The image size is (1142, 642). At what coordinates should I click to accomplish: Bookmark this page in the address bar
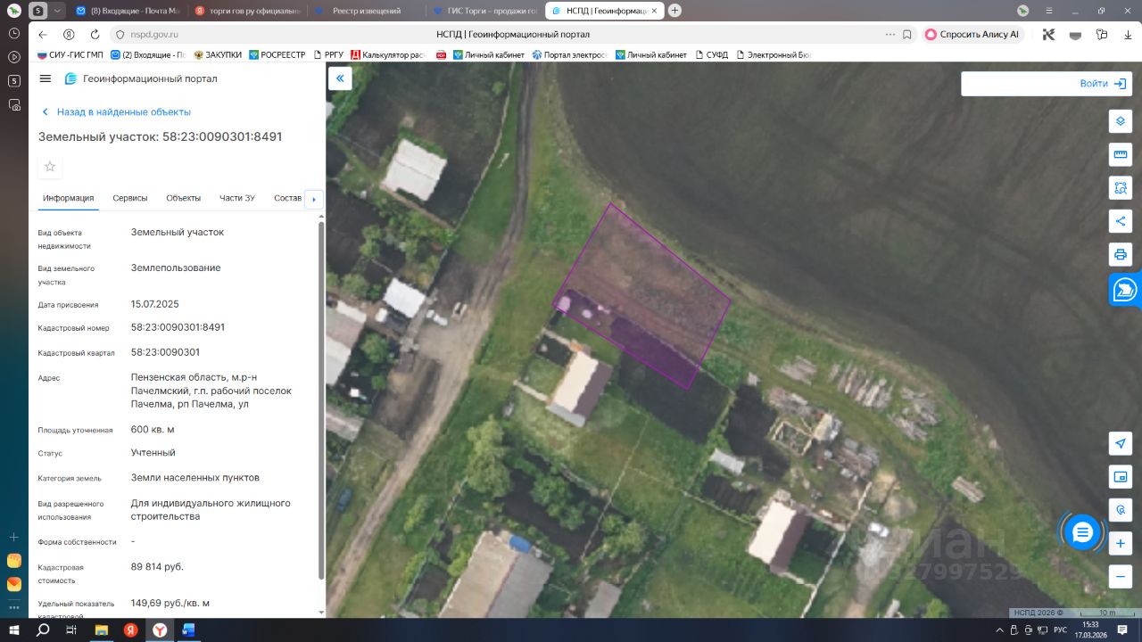click(x=907, y=35)
